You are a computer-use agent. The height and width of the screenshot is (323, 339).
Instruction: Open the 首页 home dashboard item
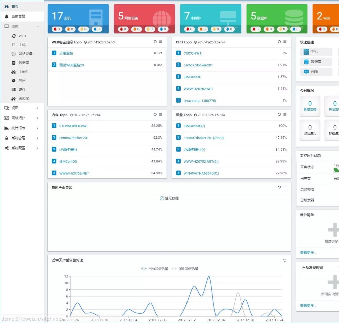[x=22, y=6]
